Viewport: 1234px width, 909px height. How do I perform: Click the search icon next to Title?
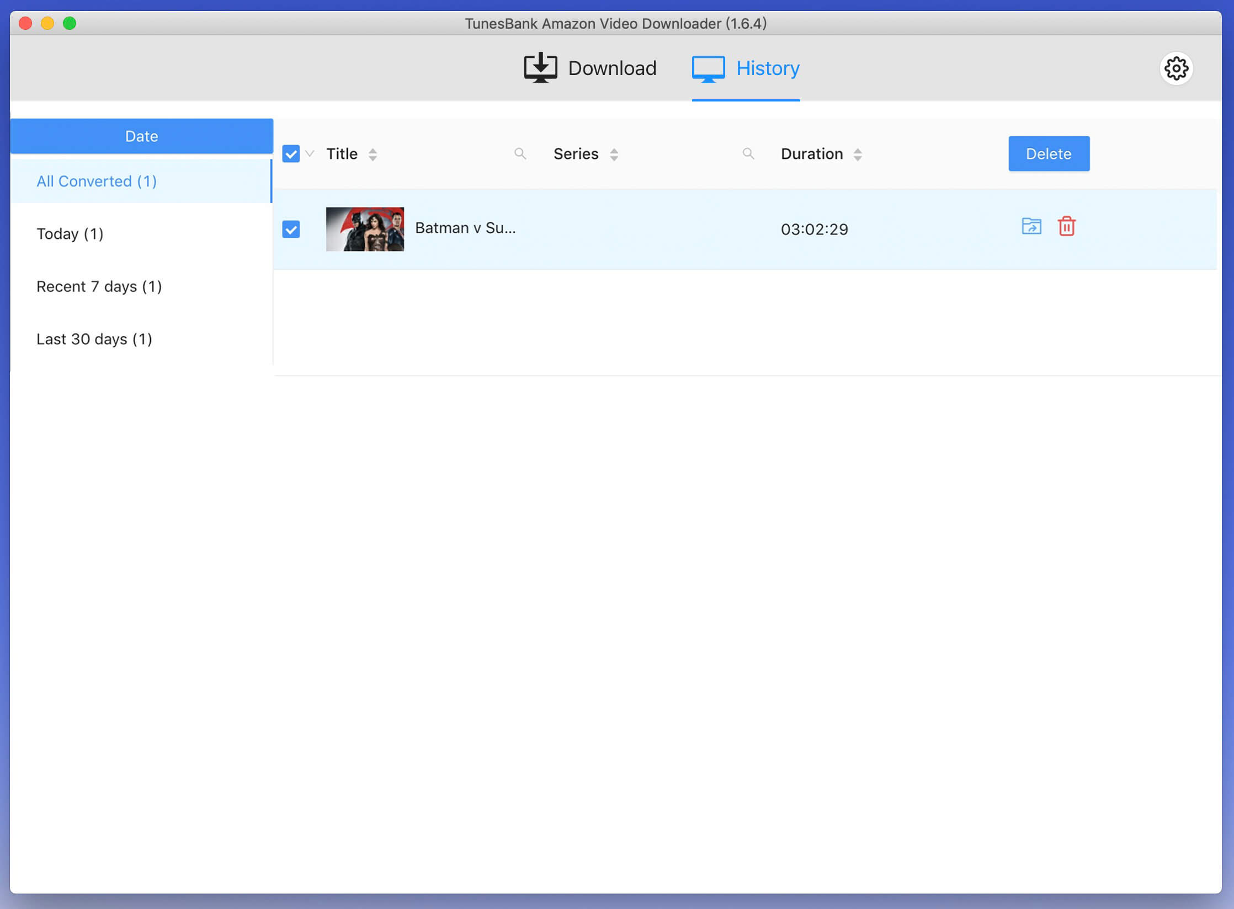click(x=520, y=154)
